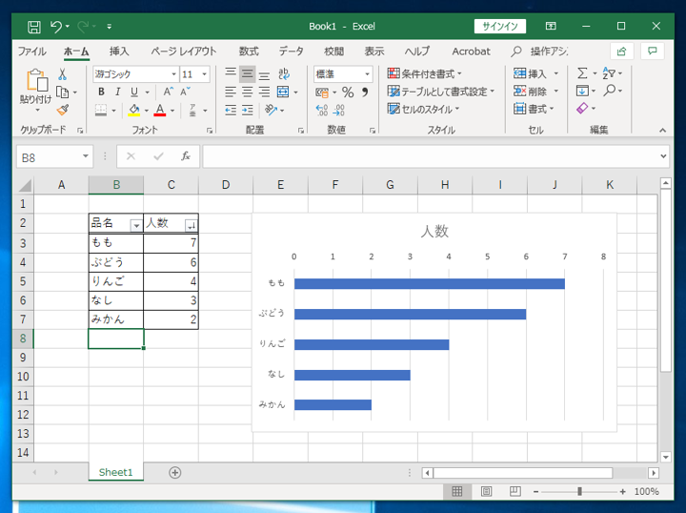The width and height of the screenshot is (686, 513).
Task: Align text to top
Action: (231, 73)
